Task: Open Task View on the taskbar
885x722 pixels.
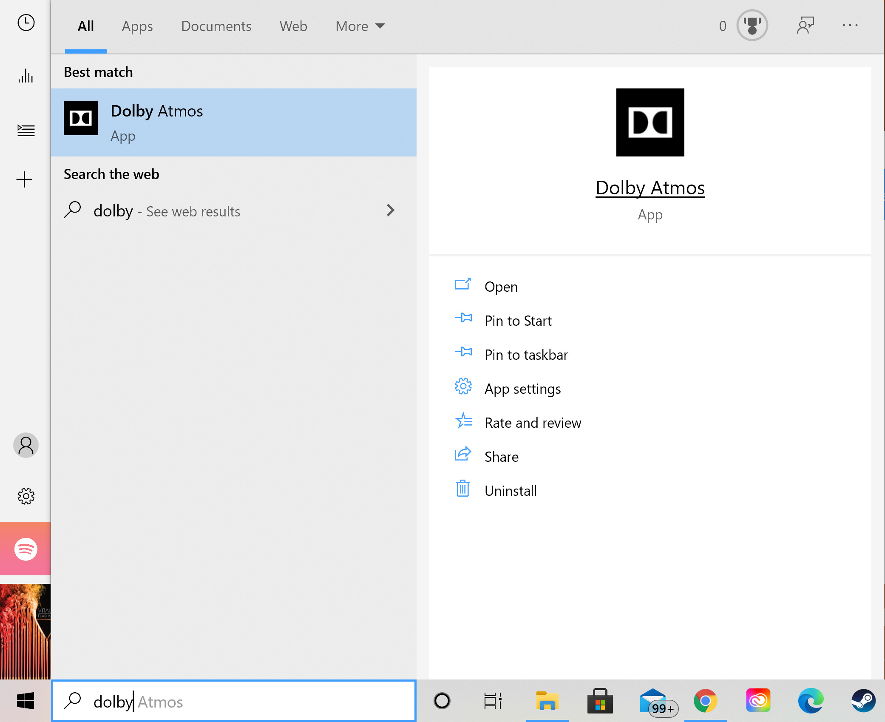Action: (493, 701)
